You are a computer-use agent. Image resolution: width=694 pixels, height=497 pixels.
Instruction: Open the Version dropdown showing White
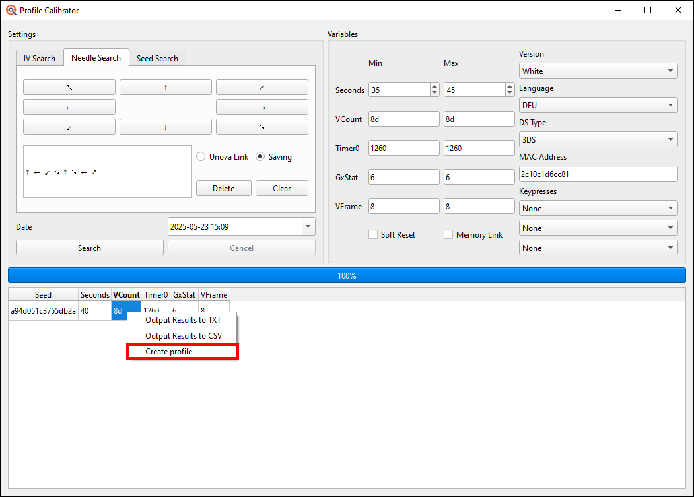point(598,71)
